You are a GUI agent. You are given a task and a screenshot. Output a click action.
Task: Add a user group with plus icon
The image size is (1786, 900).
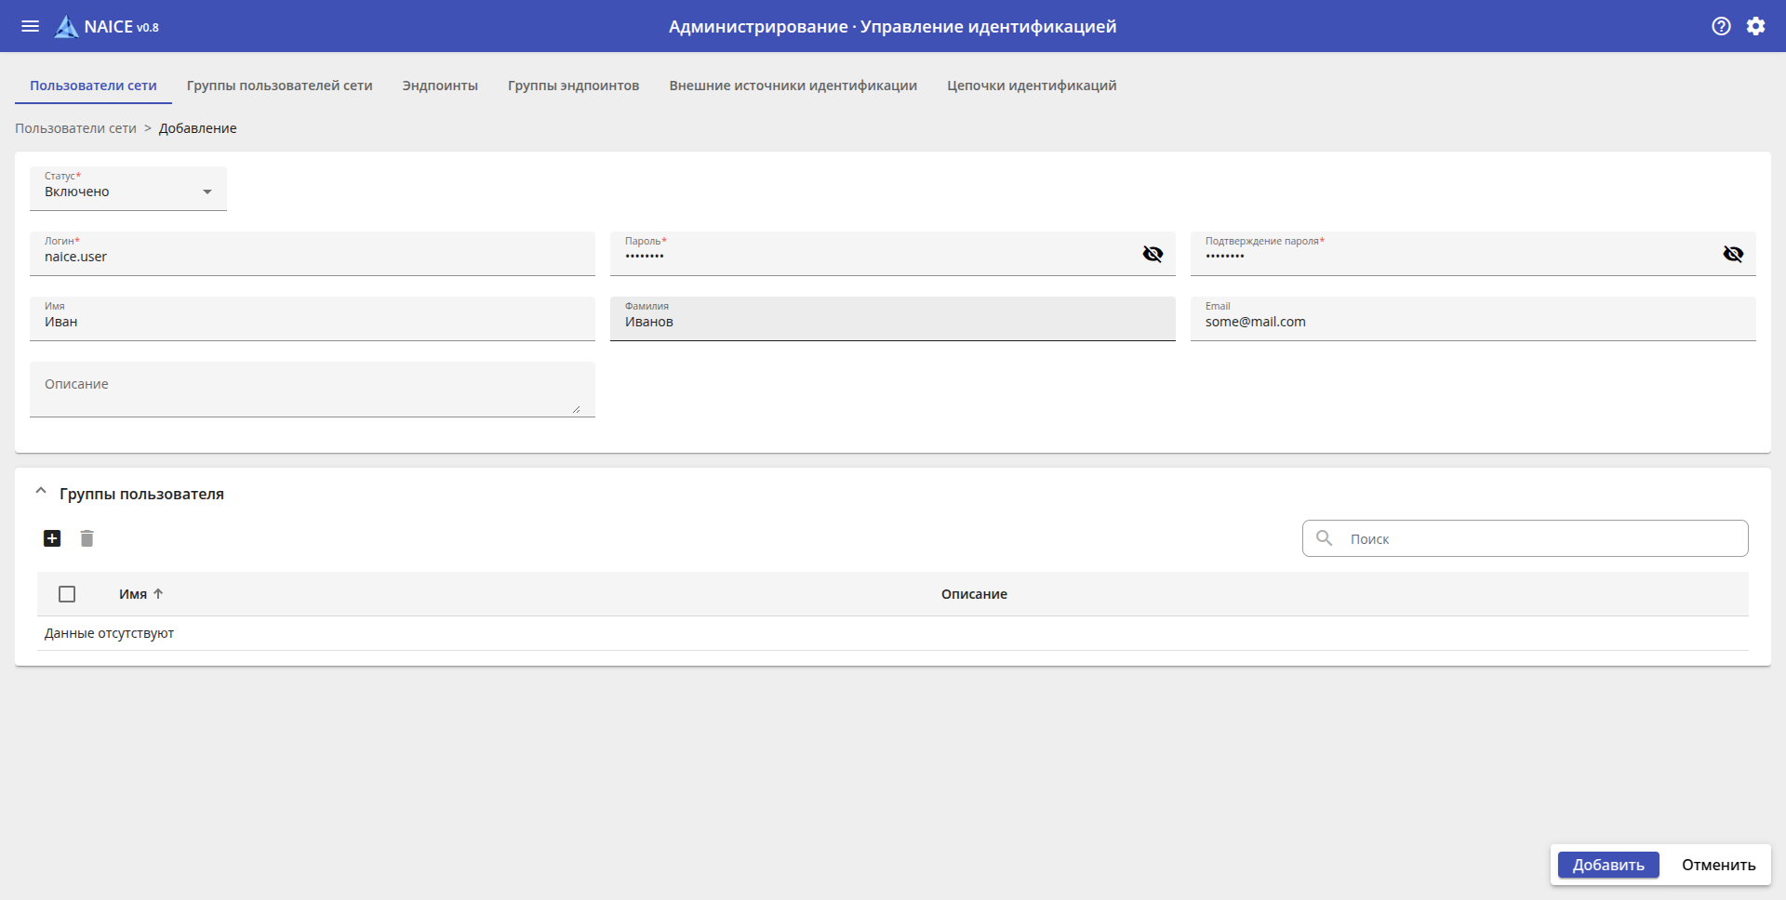52,538
